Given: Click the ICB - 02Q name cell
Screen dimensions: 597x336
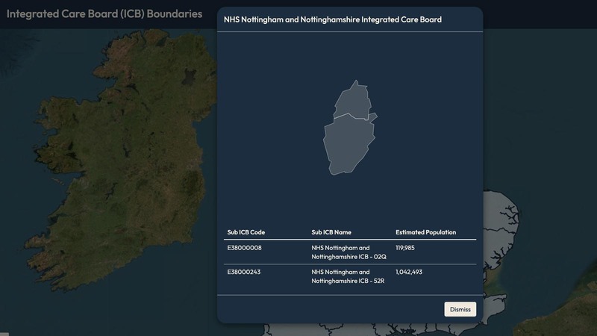Looking at the screenshot, I should (348, 252).
